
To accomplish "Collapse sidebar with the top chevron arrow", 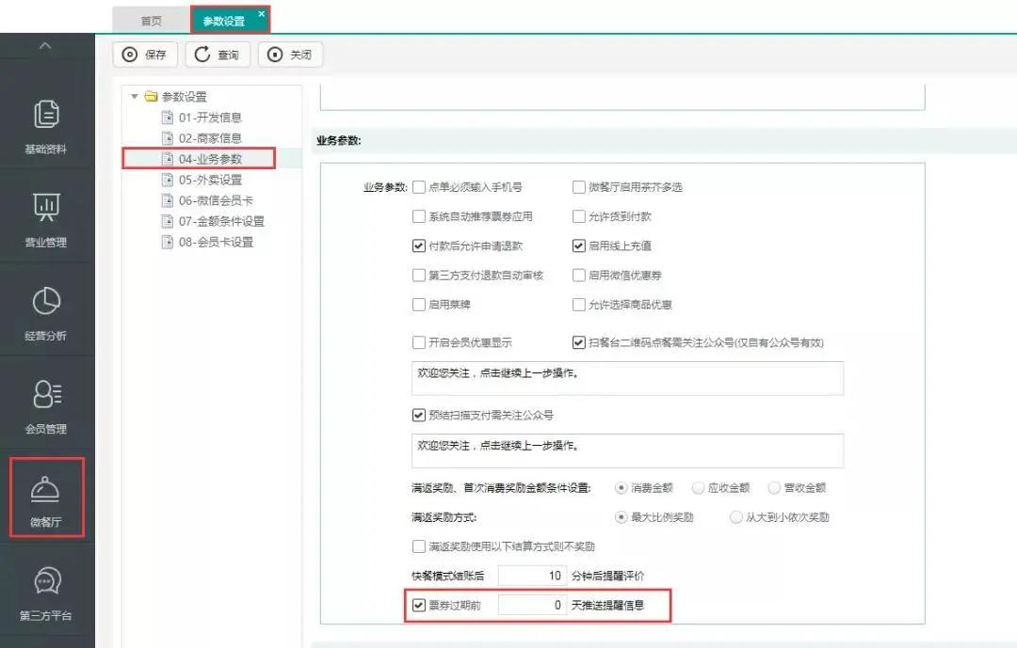I will click(x=46, y=46).
